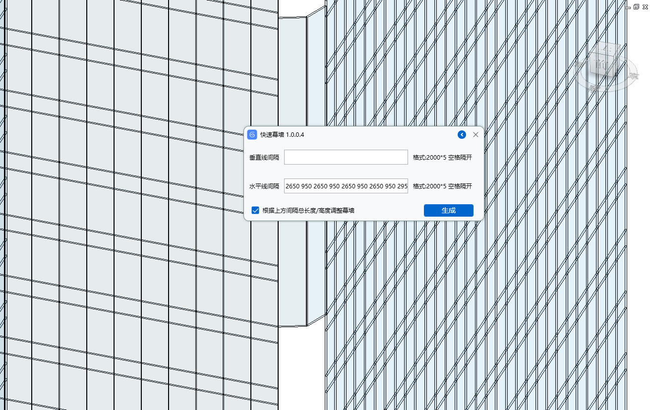Click the 垂直线间隔 label
The width and height of the screenshot is (650, 410).
coord(264,158)
